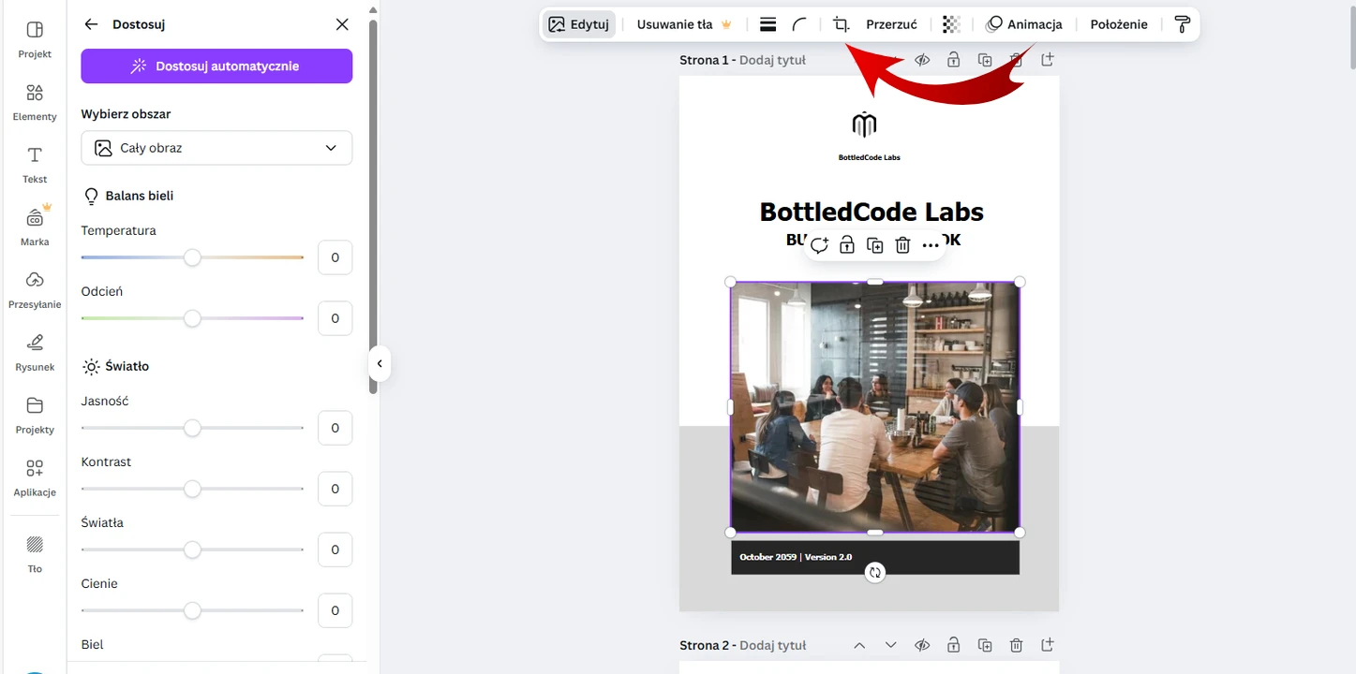
Task: Open the corner rounding icon
Action: 799,24
